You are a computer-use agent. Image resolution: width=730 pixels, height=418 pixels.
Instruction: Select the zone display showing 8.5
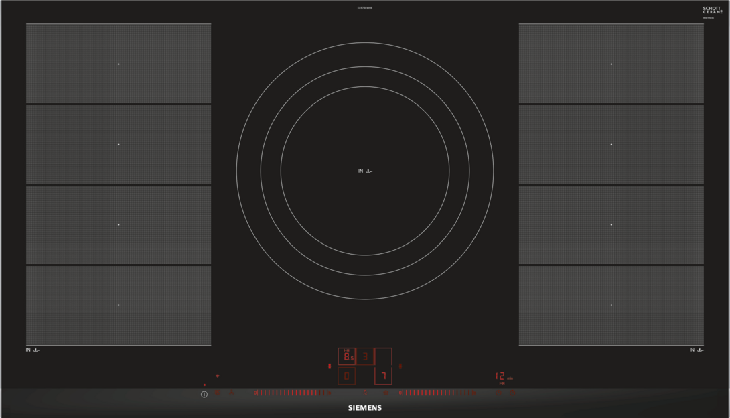coord(346,357)
